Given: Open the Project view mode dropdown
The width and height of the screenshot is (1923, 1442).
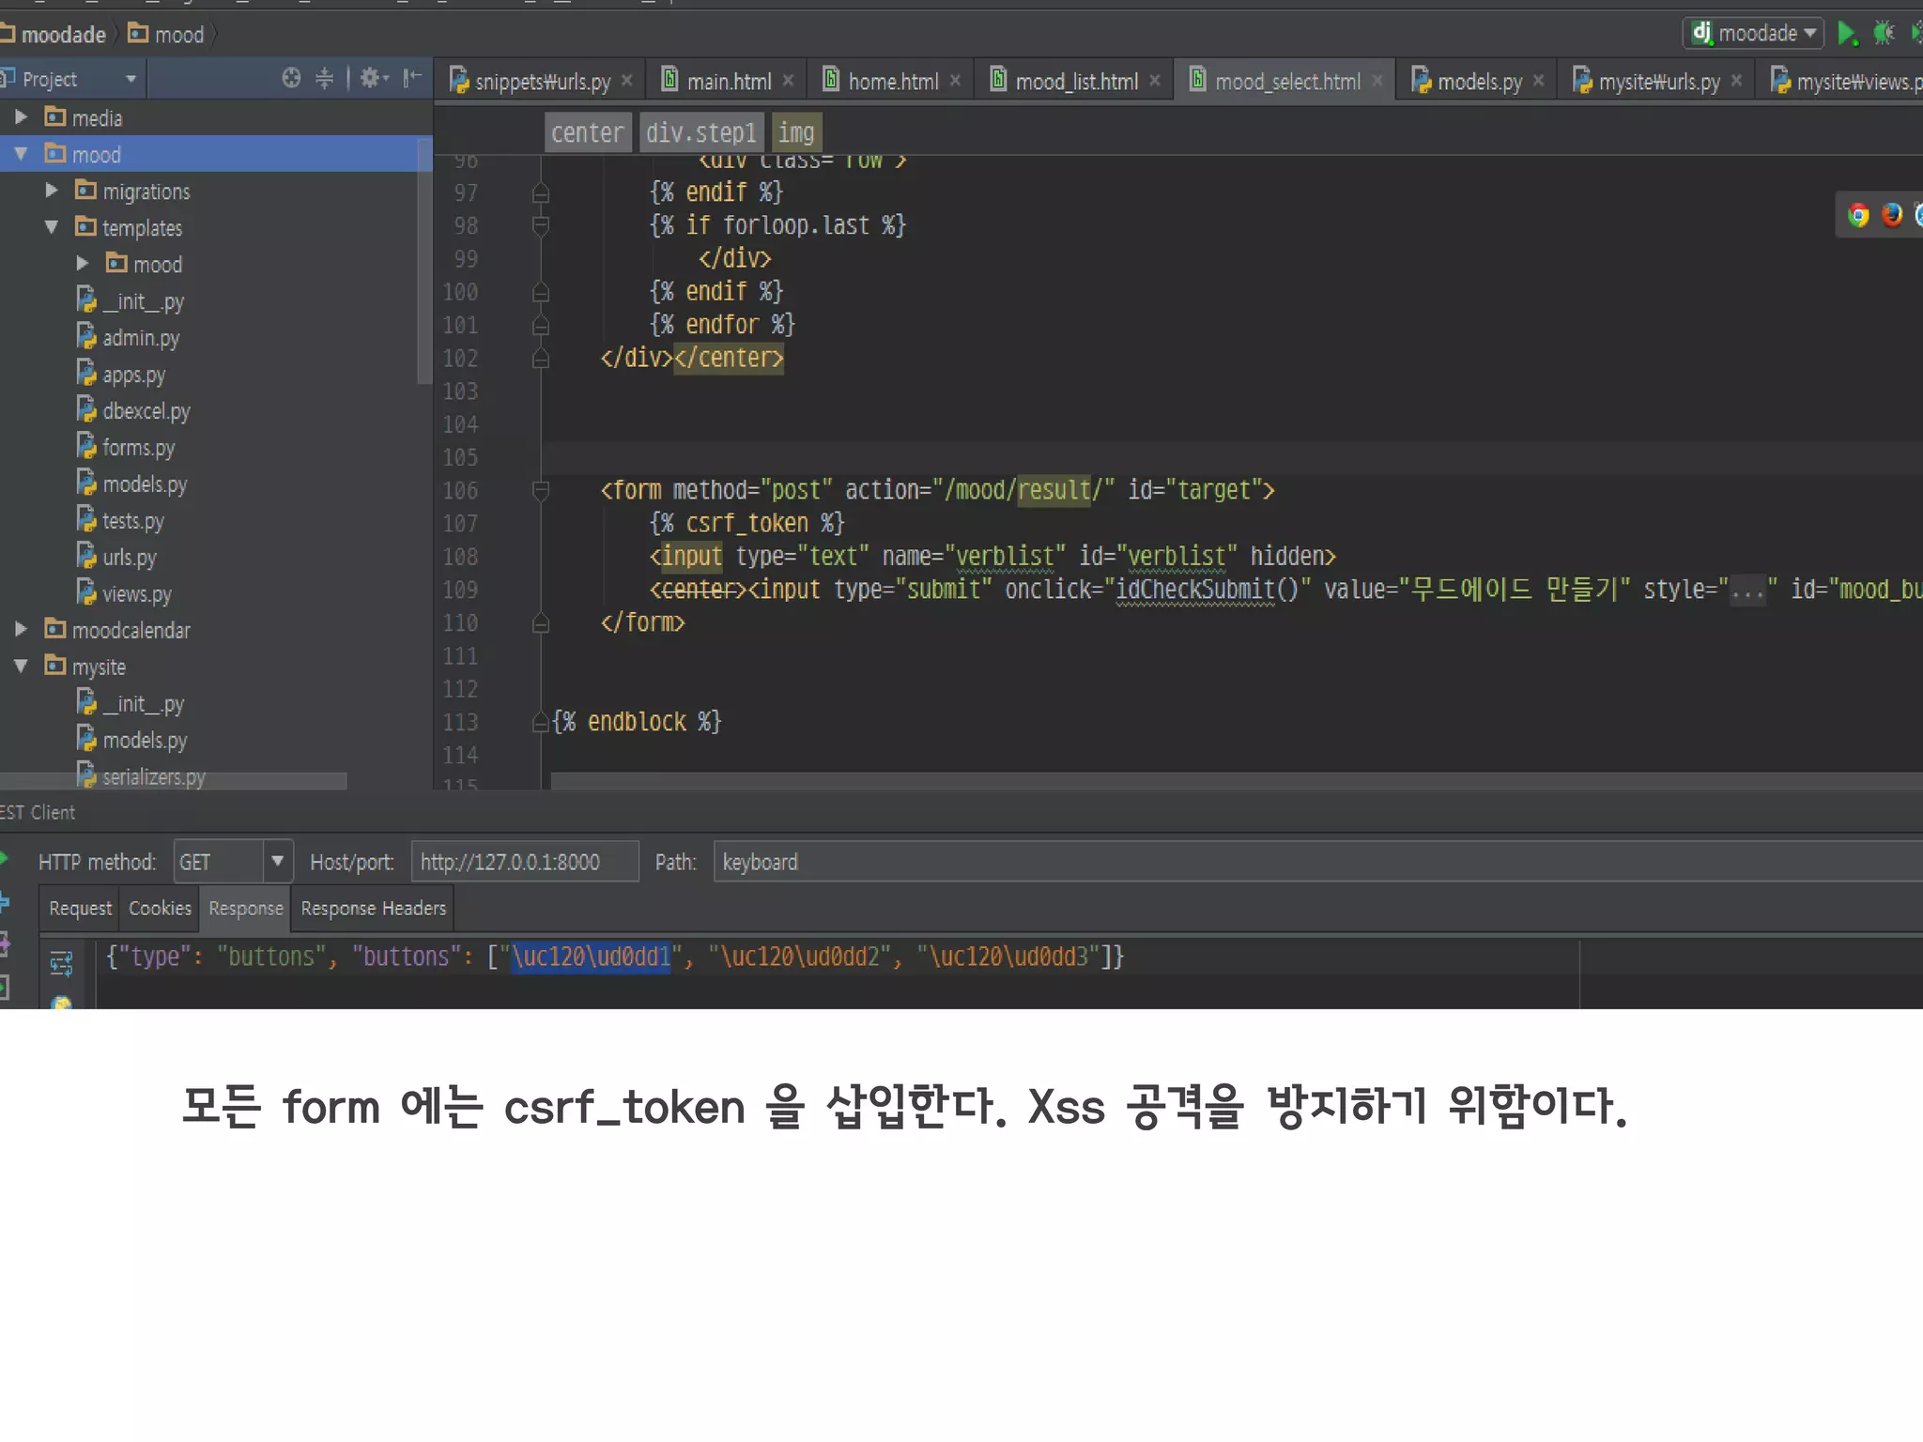Looking at the screenshot, I should pos(131,79).
